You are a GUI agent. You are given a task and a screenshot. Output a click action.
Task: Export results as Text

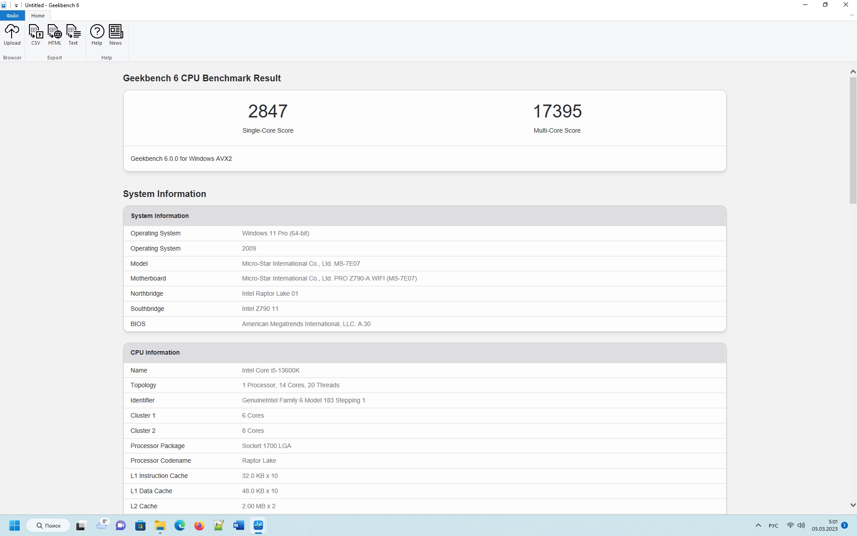coord(73,35)
